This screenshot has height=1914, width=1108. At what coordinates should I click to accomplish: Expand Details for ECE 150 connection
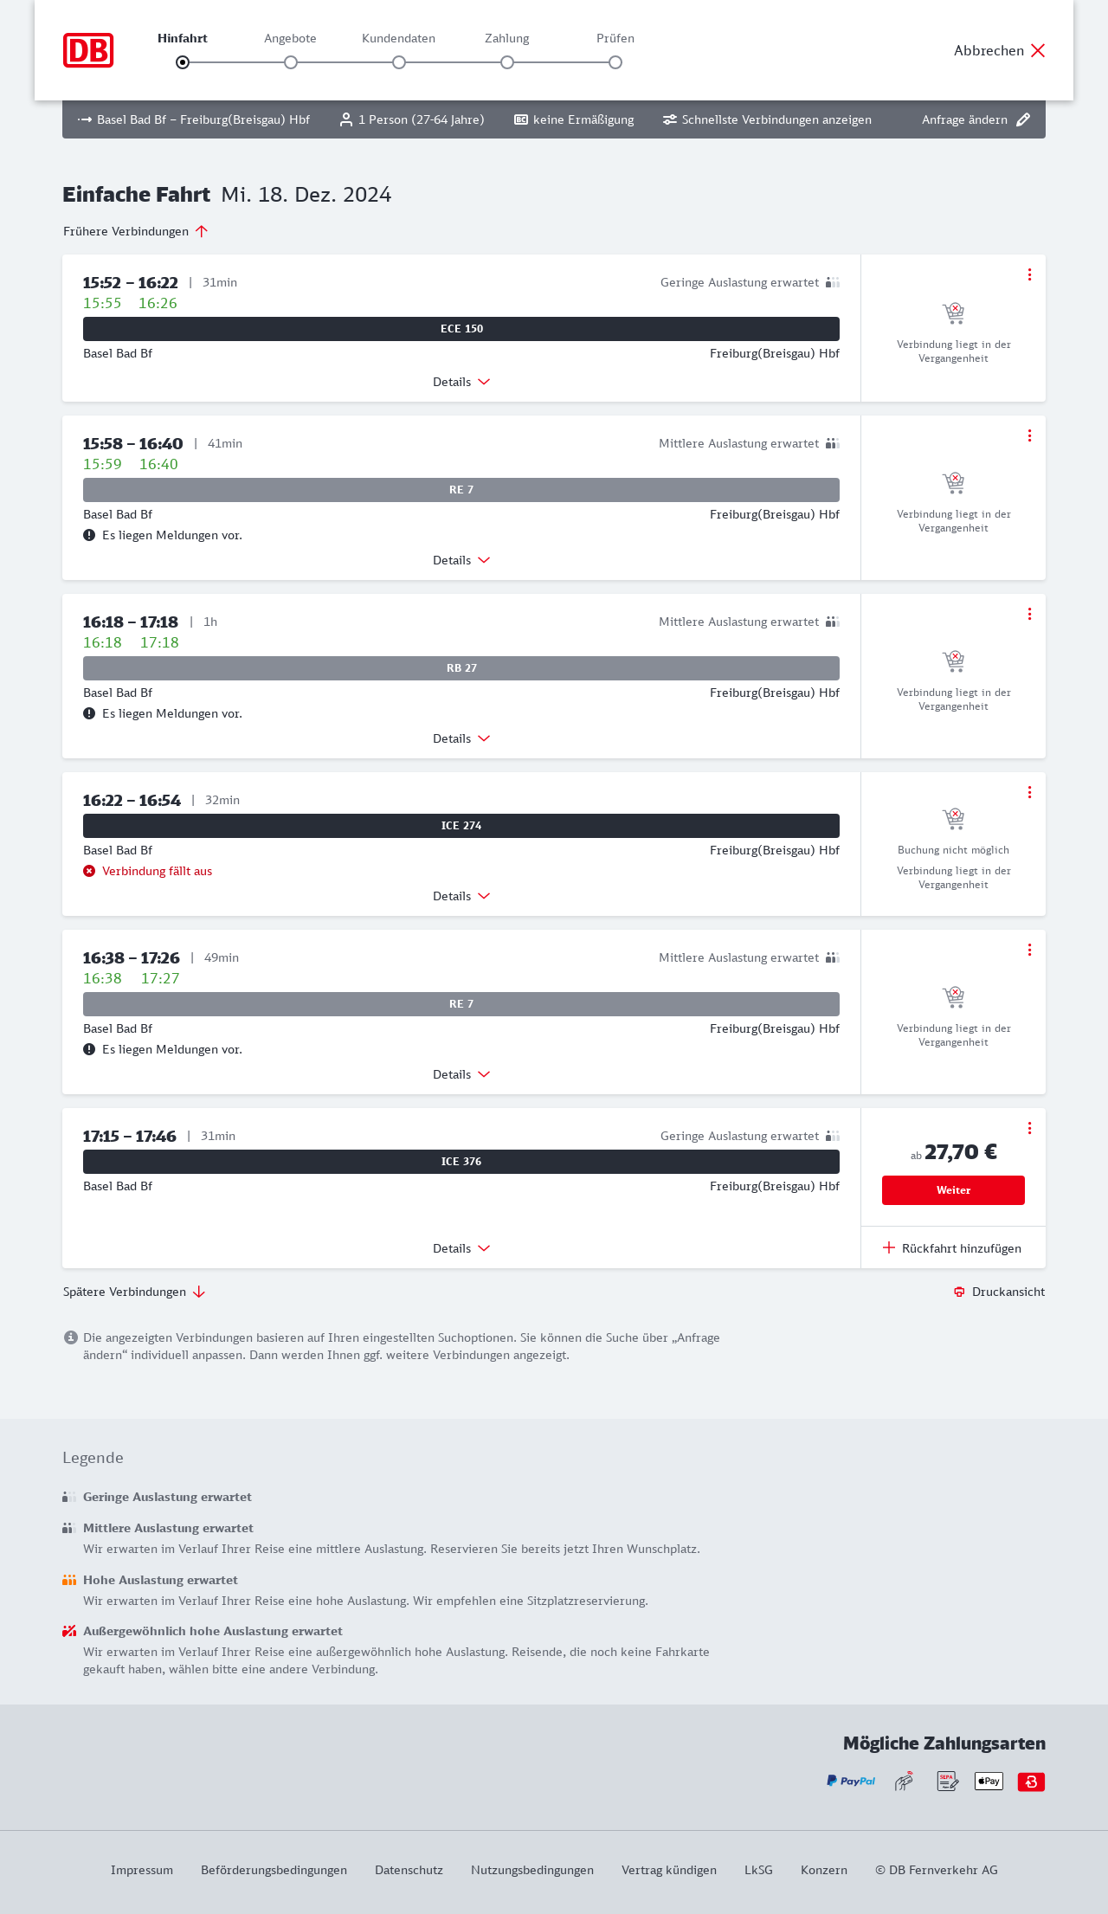[461, 382]
